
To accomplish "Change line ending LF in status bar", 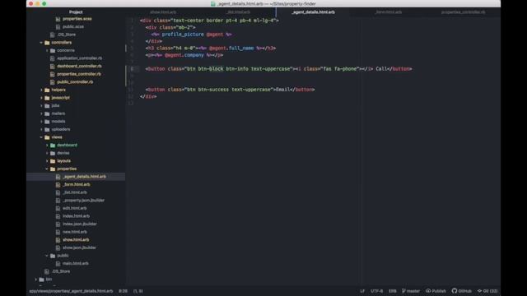I will pyautogui.click(x=362, y=291).
